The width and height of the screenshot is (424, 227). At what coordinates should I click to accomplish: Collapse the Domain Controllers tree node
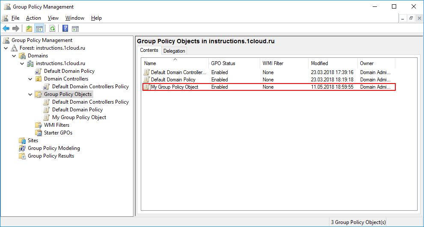click(30, 79)
